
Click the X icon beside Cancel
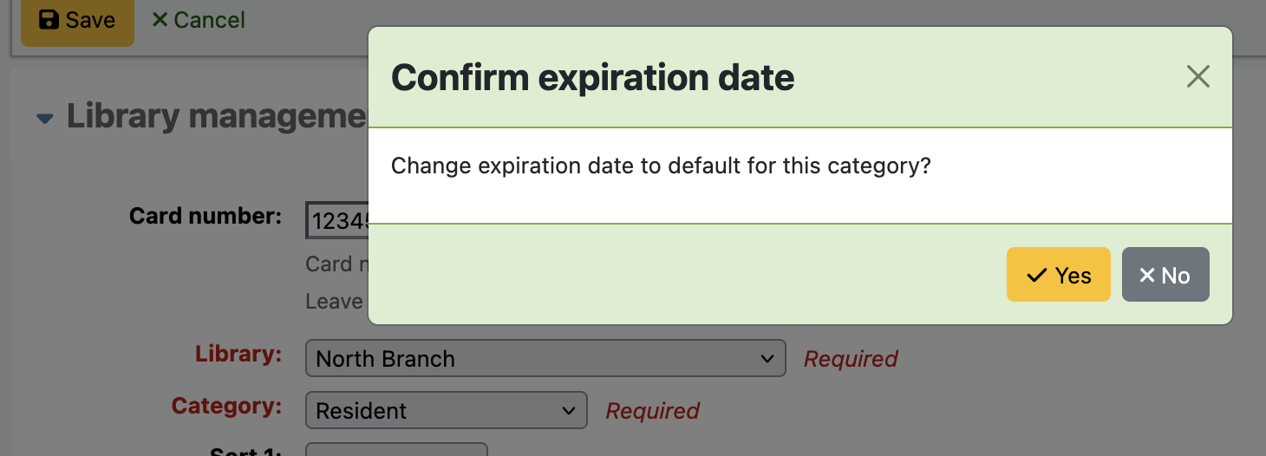point(160,19)
